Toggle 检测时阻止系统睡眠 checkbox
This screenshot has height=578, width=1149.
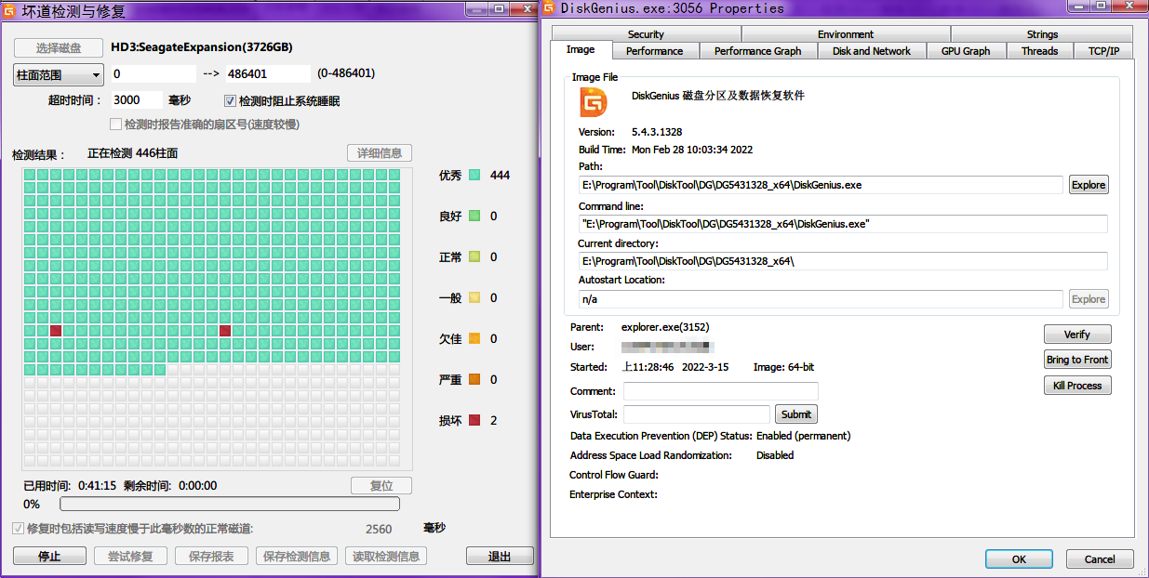coord(231,100)
